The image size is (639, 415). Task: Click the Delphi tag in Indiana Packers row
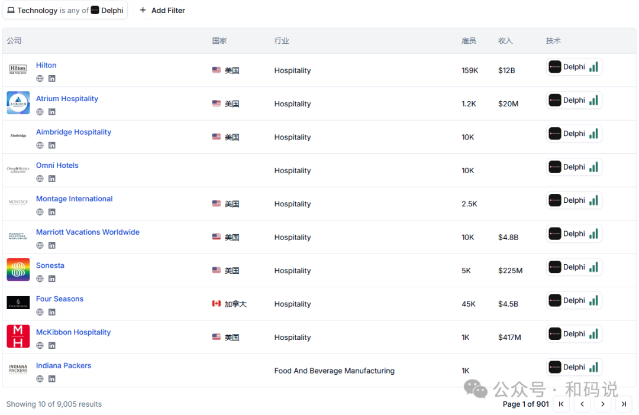click(x=574, y=367)
